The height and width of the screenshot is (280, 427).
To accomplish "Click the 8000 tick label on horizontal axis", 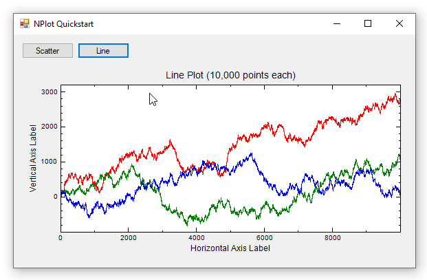I will click(x=333, y=238).
